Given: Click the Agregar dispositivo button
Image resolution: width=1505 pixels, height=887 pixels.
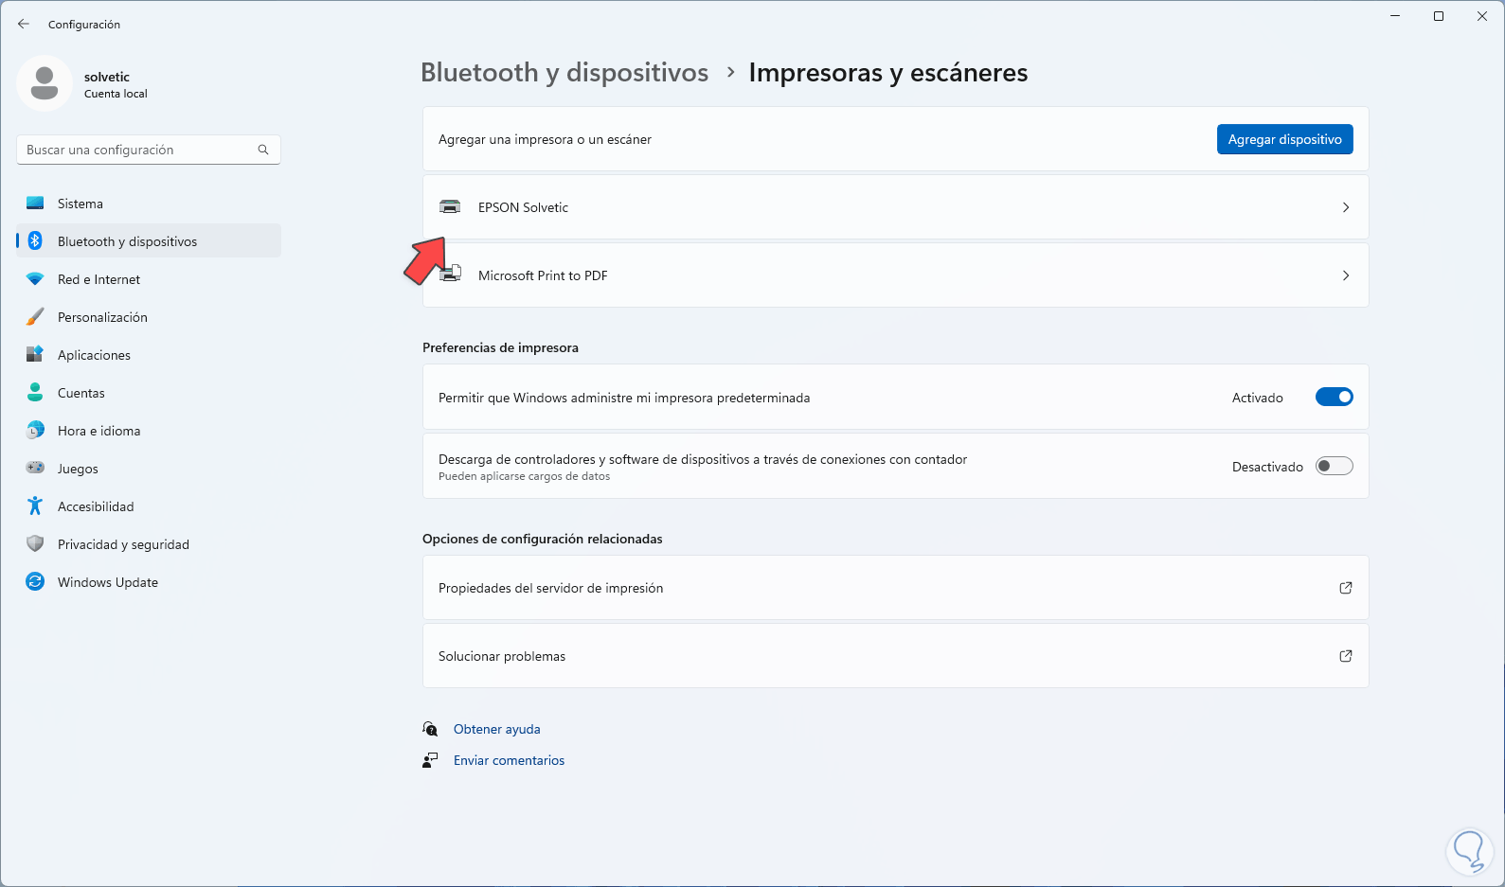Looking at the screenshot, I should pos(1284,139).
